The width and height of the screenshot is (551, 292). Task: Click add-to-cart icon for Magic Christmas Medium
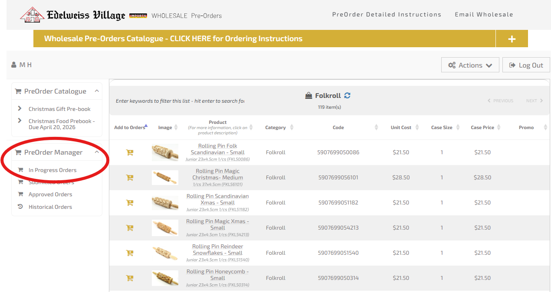[129, 178]
